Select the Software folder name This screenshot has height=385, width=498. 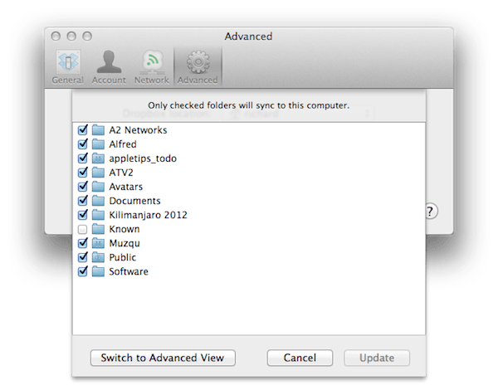coord(129,271)
